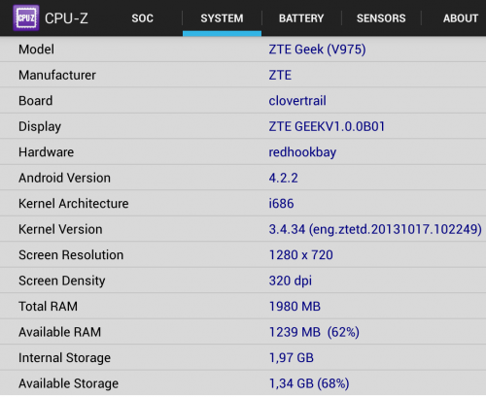This screenshot has height=397, width=486.
Task: Click the Screen Density value 320 dpi
Action: pyautogui.click(x=291, y=281)
